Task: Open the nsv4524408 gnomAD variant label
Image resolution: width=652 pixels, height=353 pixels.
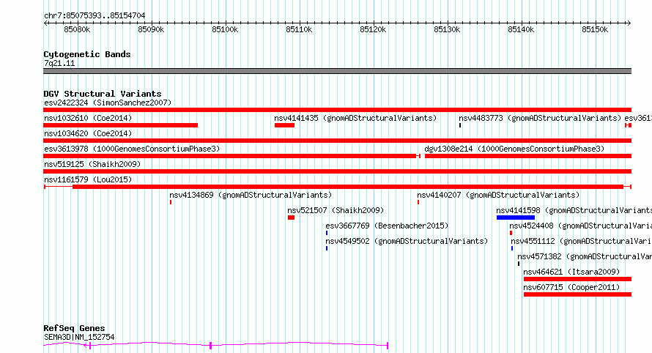Action: [x=580, y=226]
